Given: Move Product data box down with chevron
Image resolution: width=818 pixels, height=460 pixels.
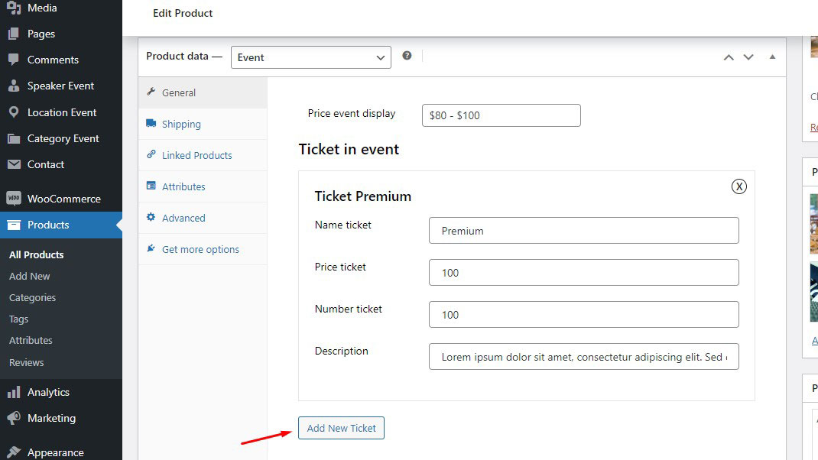Looking at the screenshot, I should [x=748, y=57].
